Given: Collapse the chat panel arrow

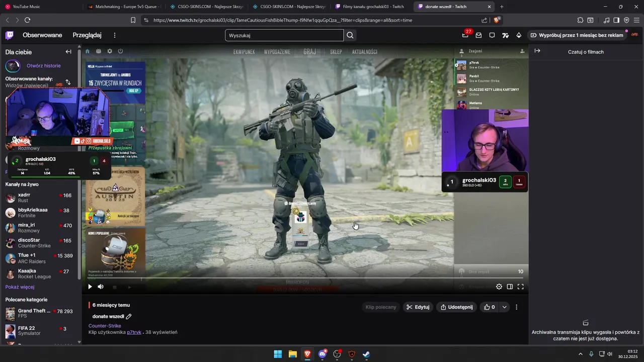Looking at the screenshot, I should pyautogui.click(x=537, y=51).
